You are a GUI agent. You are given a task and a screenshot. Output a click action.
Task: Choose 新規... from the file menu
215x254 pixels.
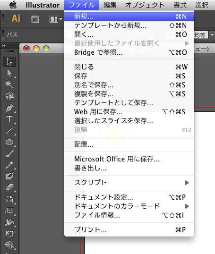(x=129, y=17)
